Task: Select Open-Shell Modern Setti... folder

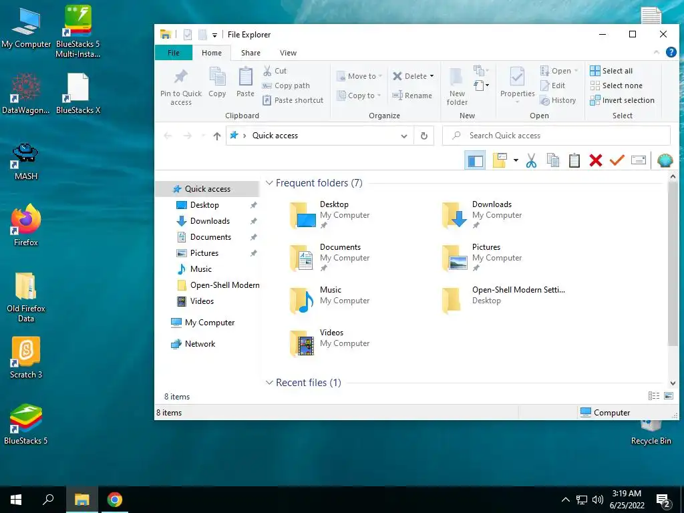Action: (503, 300)
